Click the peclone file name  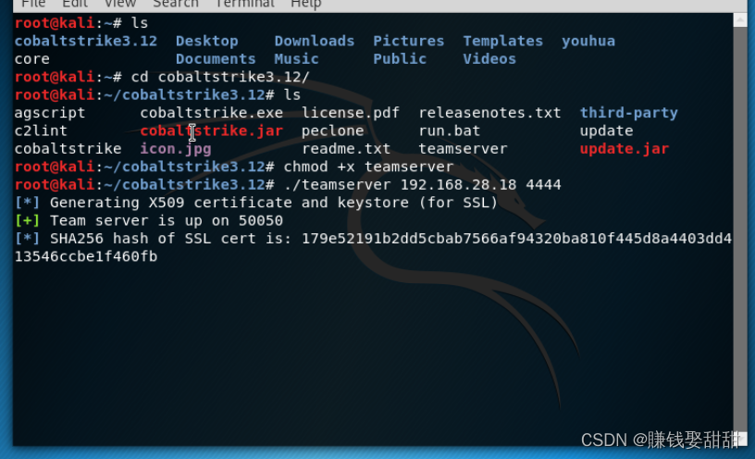332,130
